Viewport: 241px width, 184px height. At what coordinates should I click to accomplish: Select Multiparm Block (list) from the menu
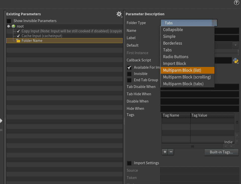187,70
